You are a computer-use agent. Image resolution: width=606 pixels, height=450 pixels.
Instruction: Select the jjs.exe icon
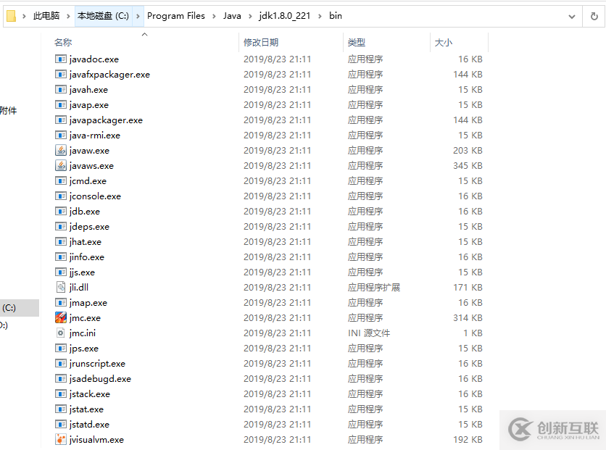(61, 272)
